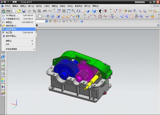Click the New file icon
The height and width of the screenshot is (115, 160).
[14, 11]
